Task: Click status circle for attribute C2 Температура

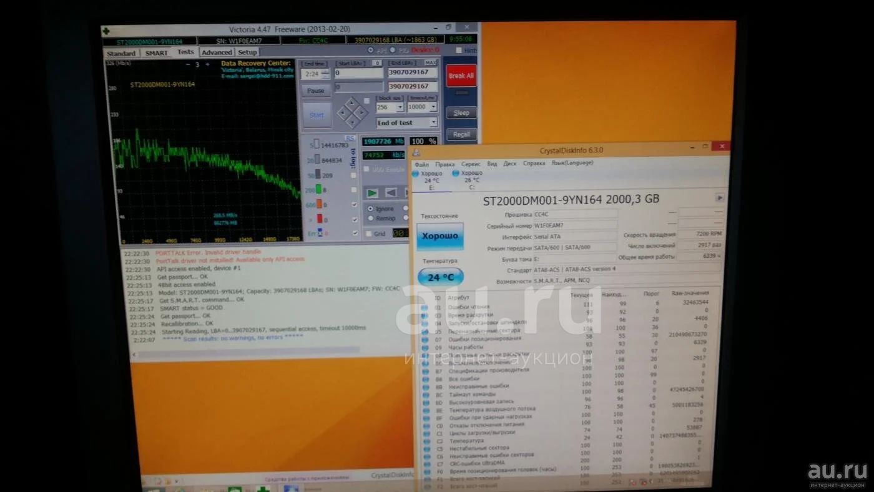Action: point(427,442)
